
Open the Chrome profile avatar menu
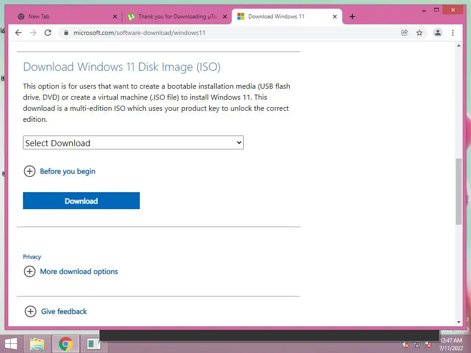click(438, 33)
